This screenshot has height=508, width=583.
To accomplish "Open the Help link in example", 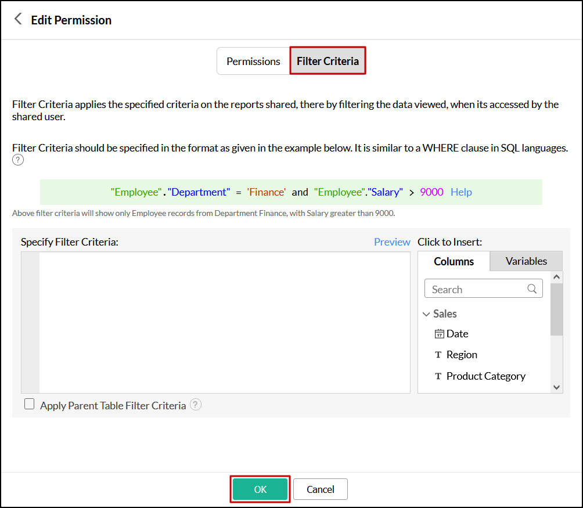I will coord(461,192).
